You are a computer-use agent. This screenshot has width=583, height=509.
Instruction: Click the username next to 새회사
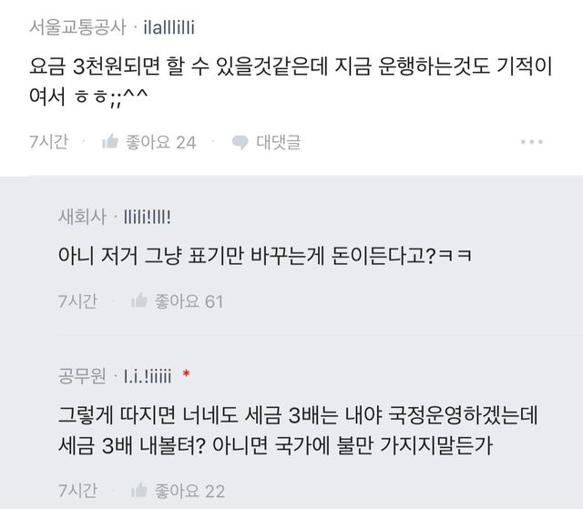(147, 216)
